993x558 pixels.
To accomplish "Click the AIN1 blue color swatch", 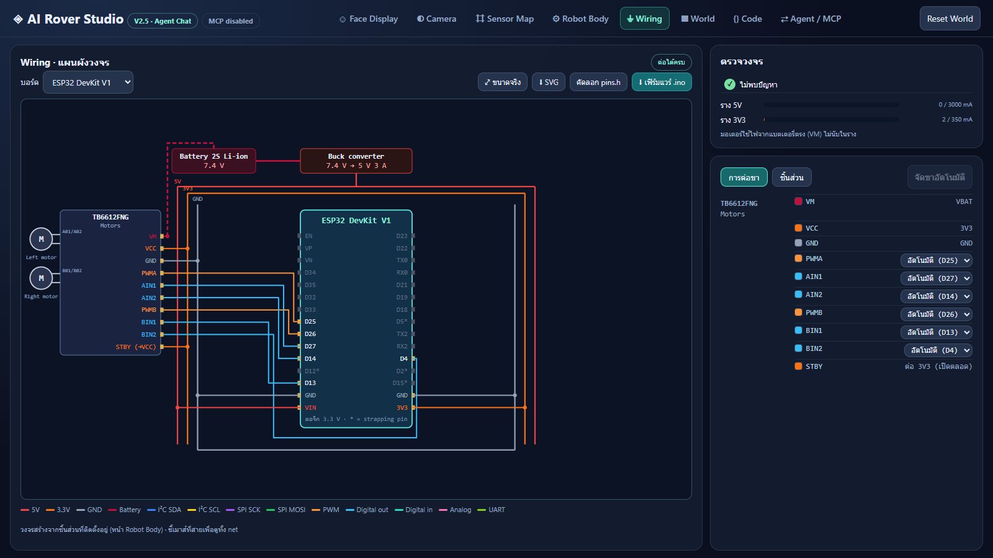I will 798,277.
